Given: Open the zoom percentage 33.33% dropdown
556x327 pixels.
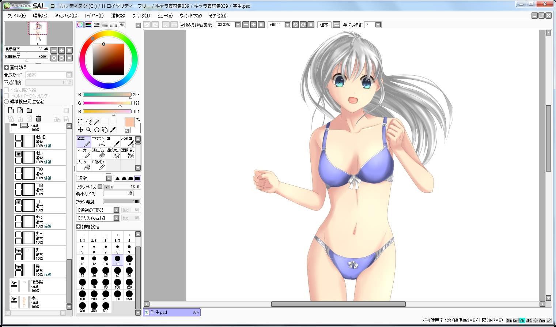Looking at the screenshot, I should 238,25.
